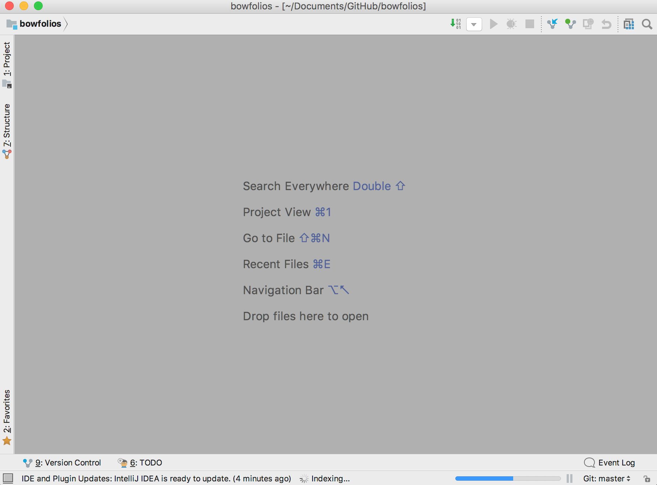Click the Revert undo arrow icon
Viewport: 657px width, 485px height.
point(606,24)
